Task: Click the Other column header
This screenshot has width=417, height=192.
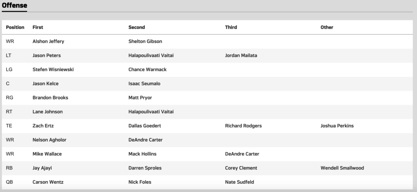Action: point(327,27)
